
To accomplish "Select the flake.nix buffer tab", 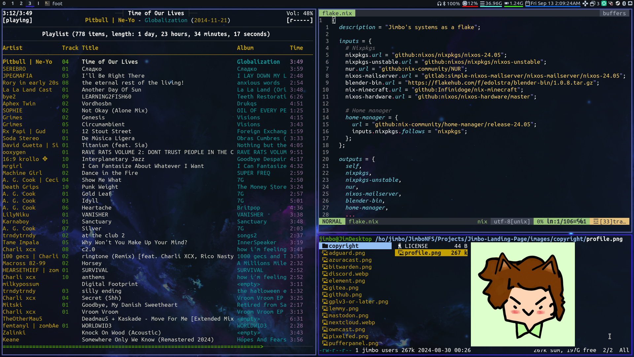I will pos(337,13).
